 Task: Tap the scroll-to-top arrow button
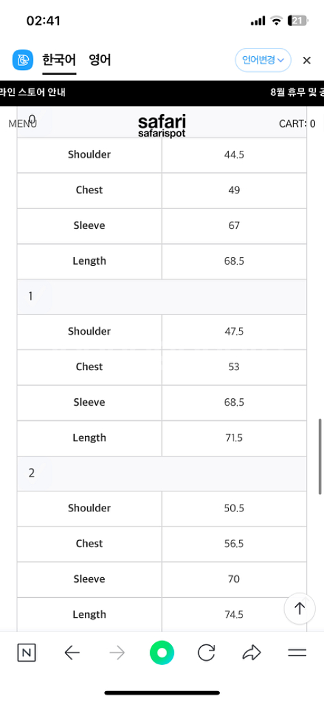(299, 609)
